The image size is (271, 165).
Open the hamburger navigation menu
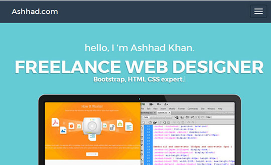pyautogui.click(x=258, y=11)
